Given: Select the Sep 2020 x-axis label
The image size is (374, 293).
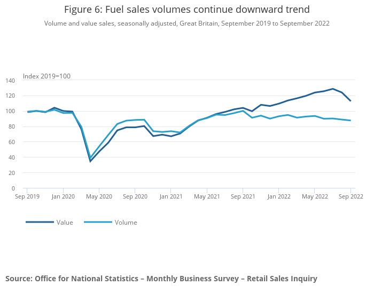Looking at the screenshot, I should point(135,196).
